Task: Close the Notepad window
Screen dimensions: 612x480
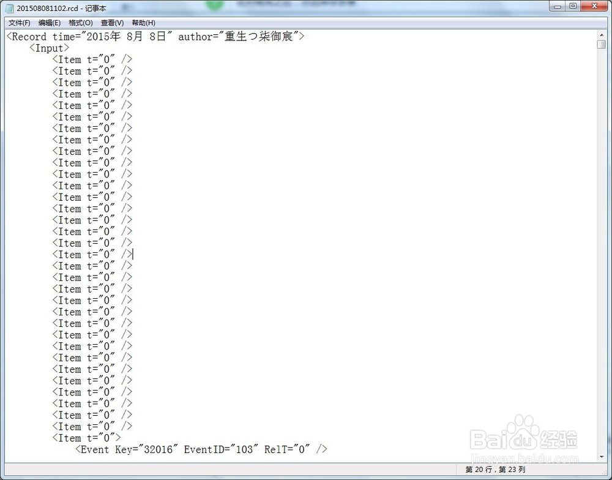Action: coord(594,6)
